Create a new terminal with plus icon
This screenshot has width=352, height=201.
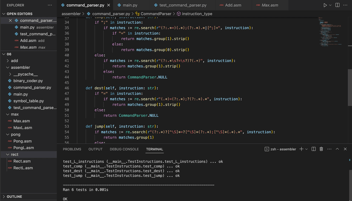(x=301, y=149)
